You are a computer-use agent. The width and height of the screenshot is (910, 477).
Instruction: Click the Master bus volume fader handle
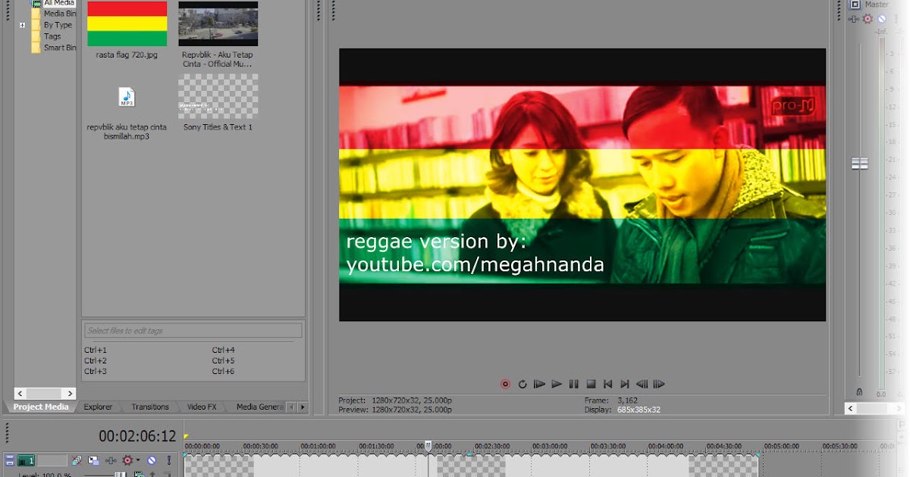(859, 164)
